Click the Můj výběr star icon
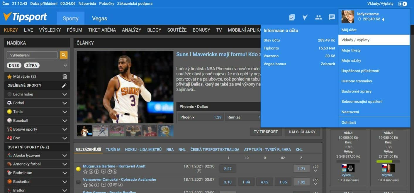 9,76
